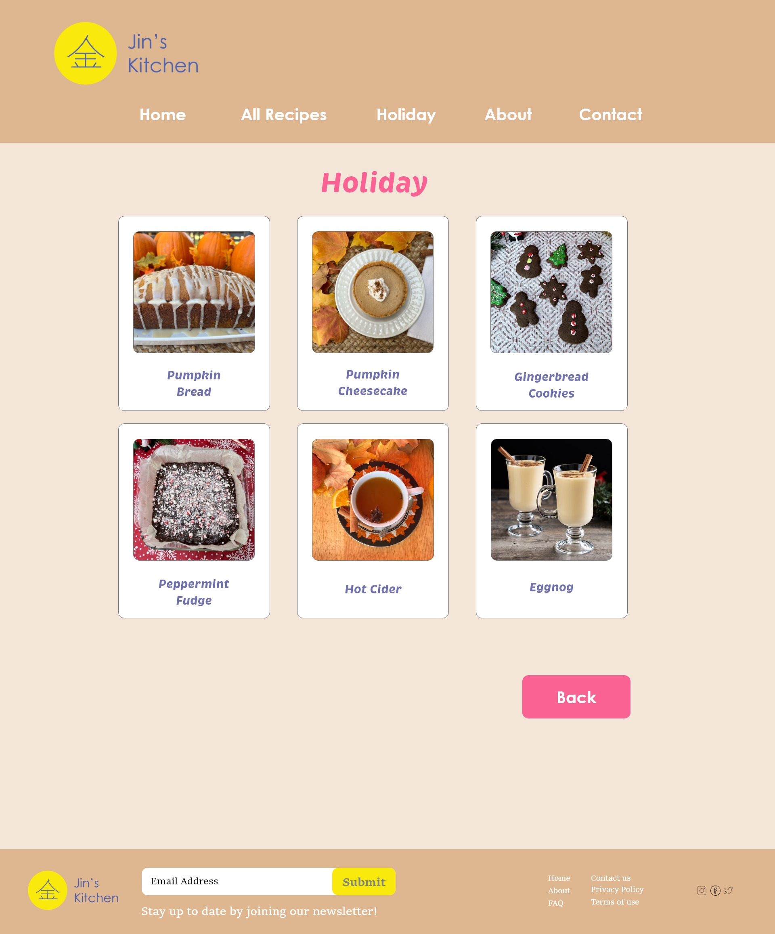Select the Gingerbread Cookies image
The image size is (775, 934).
[x=551, y=292]
